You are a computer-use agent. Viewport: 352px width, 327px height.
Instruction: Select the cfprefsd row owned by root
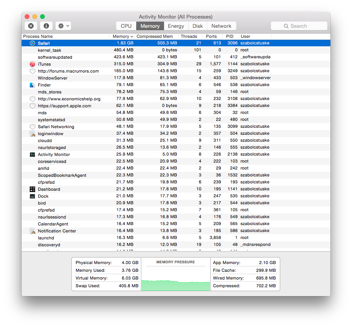click(176, 210)
